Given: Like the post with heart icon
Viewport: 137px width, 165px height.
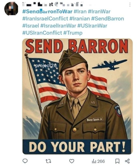Looking at the screenshot, I should (x=72, y=161).
